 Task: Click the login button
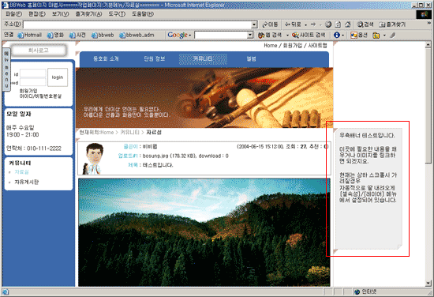[58, 77]
